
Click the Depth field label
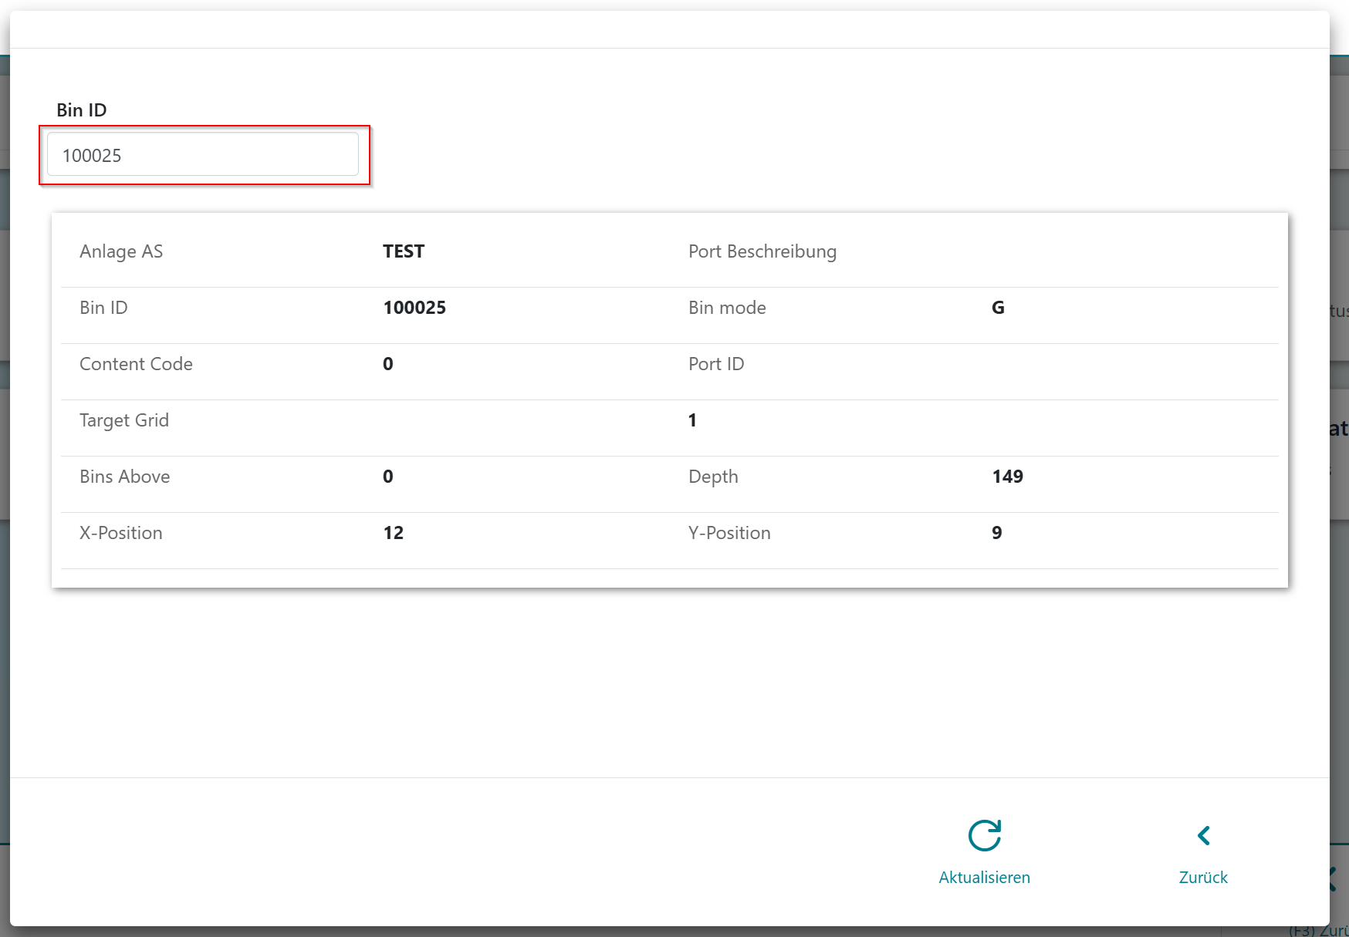coord(713,477)
